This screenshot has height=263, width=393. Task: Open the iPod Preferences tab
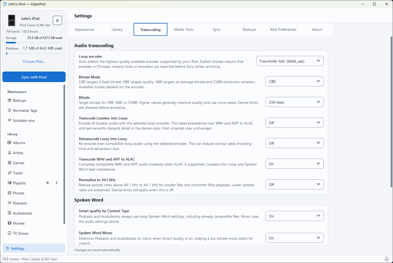tap(283, 29)
